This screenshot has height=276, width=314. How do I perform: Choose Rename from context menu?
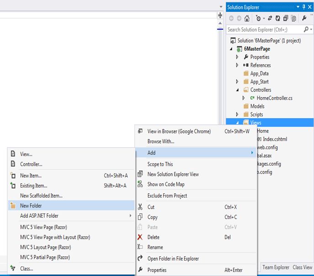(x=196, y=247)
